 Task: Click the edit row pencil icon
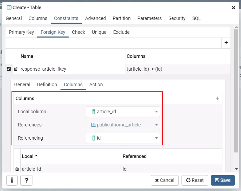click(9, 69)
